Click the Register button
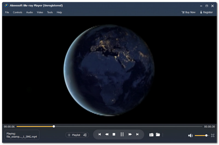 coord(206,12)
